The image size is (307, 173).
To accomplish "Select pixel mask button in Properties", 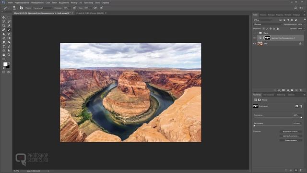I will [297, 106].
